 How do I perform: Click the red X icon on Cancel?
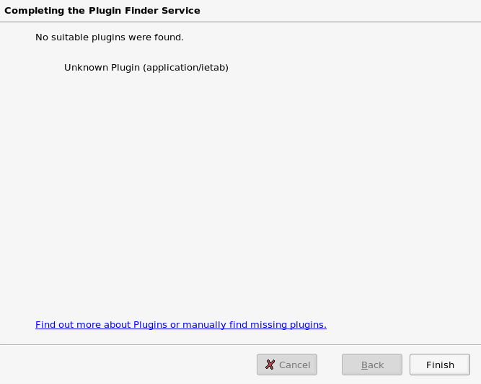click(x=270, y=365)
